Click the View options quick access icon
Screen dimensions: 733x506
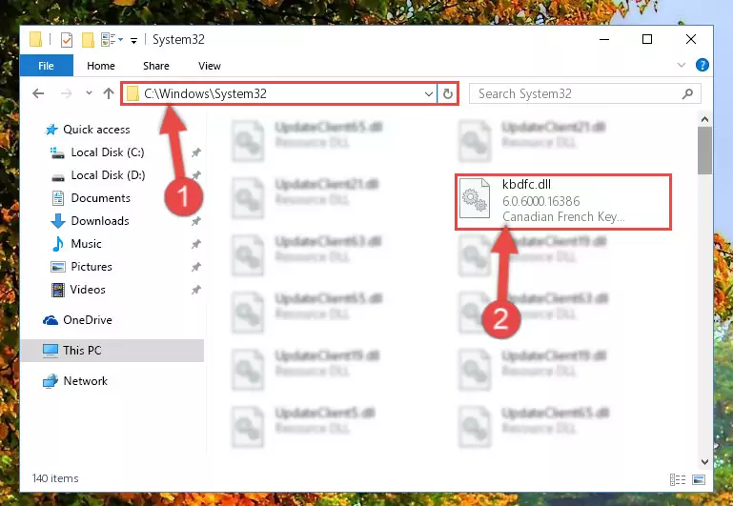(112, 40)
